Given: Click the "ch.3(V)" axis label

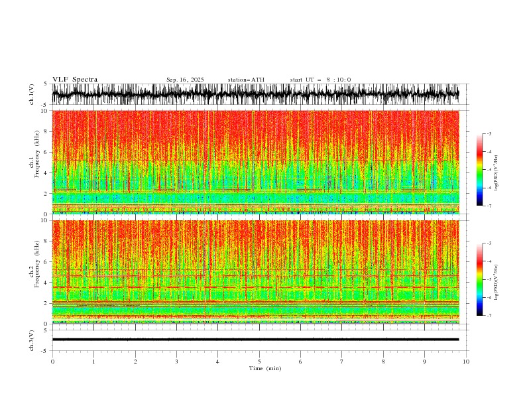Looking at the screenshot, I should point(32,340).
